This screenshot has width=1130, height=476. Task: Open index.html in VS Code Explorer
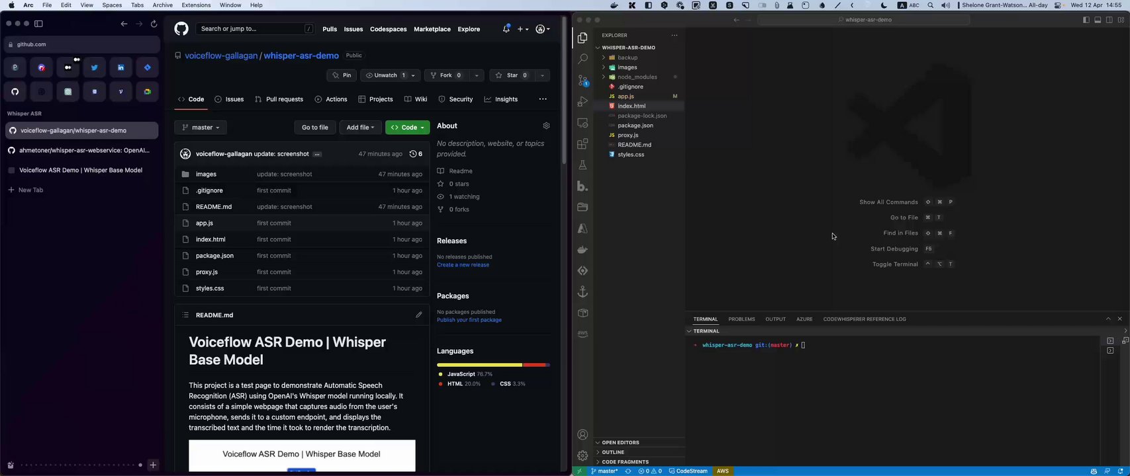tap(632, 106)
